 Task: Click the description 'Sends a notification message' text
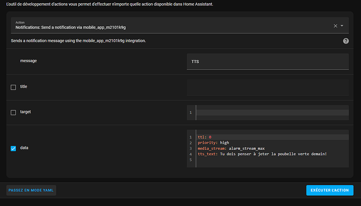[78, 41]
